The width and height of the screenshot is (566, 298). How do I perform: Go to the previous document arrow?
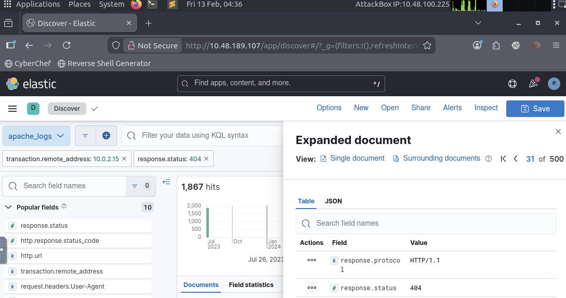click(516, 159)
